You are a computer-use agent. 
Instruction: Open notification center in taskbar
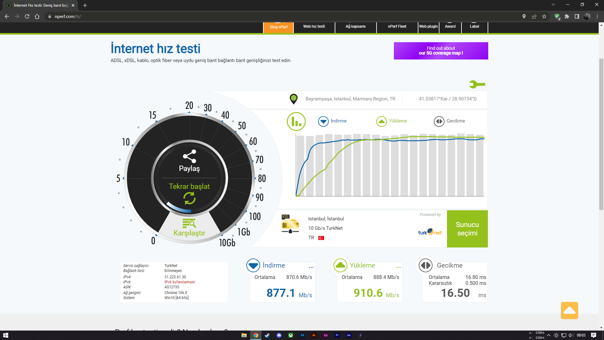point(594,335)
